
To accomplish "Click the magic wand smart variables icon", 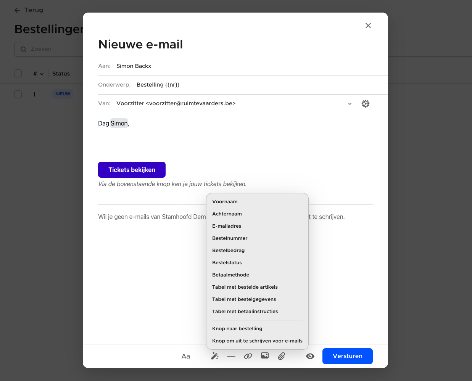I will pyautogui.click(x=215, y=356).
